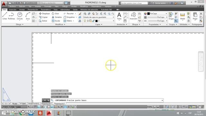Click the Grupo tool
206x116 pixels.
tap(171, 16)
